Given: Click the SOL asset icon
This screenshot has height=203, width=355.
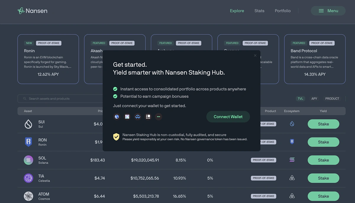Looking at the screenshot, I should pos(28,160).
